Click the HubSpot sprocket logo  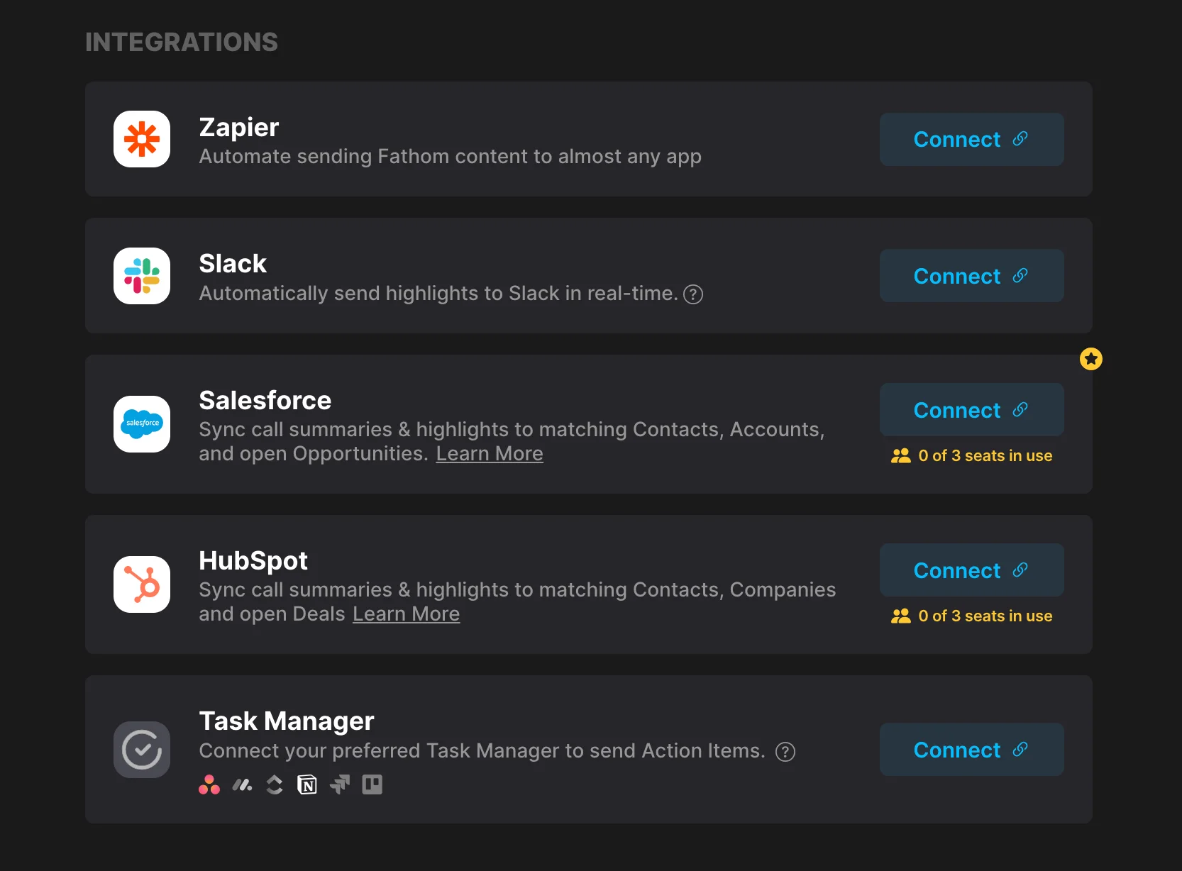point(142,584)
